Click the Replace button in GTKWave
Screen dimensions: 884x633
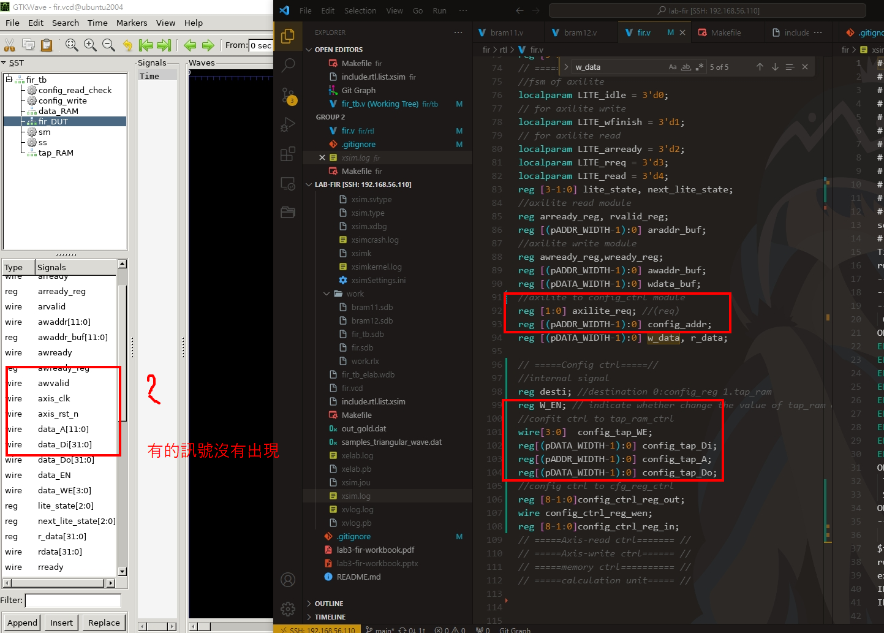click(x=104, y=623)
